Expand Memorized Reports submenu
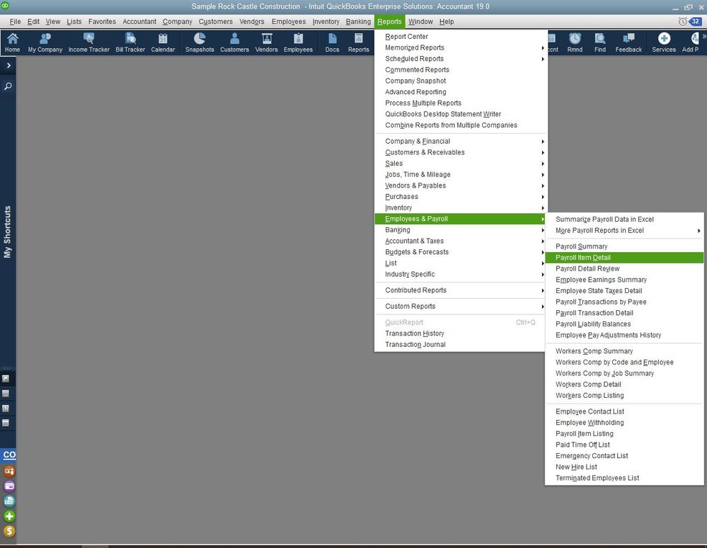The height and width of the screenshot is (548, 707). click(461, 47)
